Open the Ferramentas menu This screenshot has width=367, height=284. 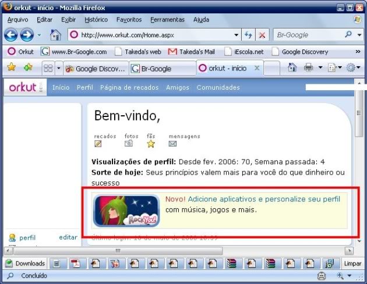[167, 20]
